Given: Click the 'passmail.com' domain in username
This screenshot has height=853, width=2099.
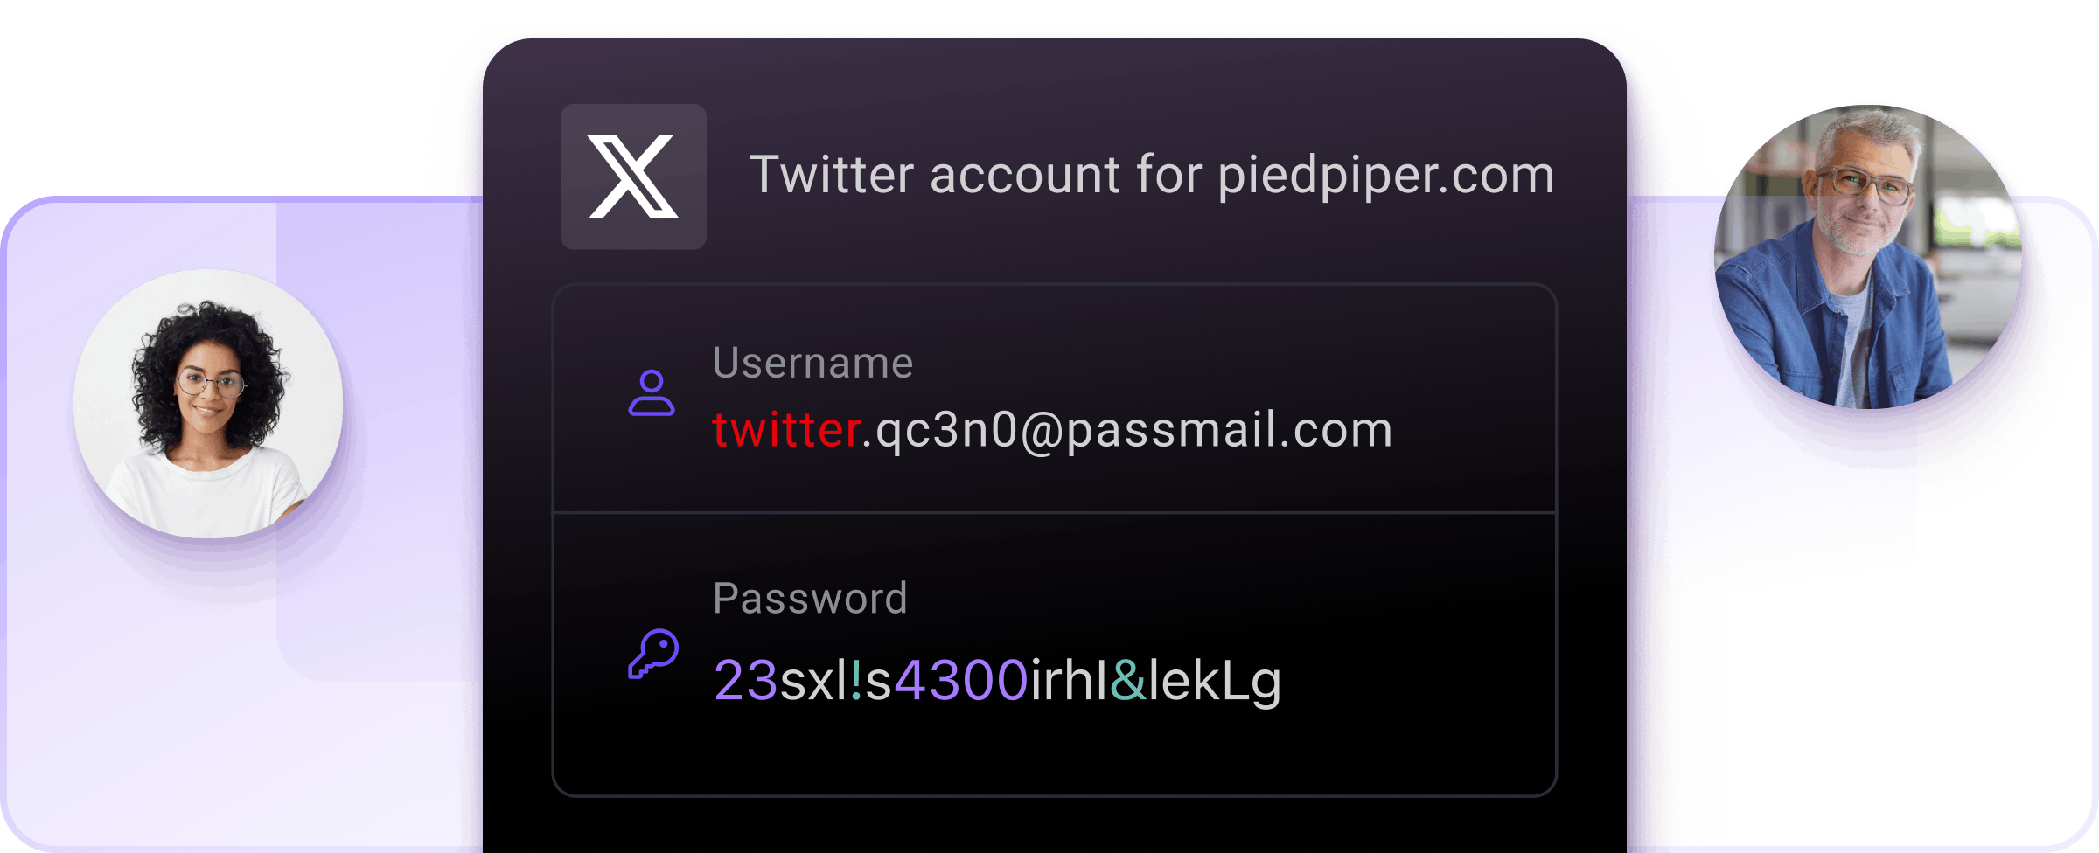Looking at the screenshot, I should click(x=1229, y=431).
